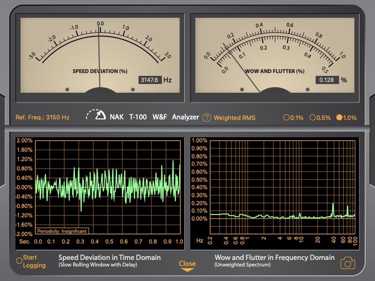The image size is (375, 281).
Task: Collapse panel with the Close button
Action: click(187, 266)
